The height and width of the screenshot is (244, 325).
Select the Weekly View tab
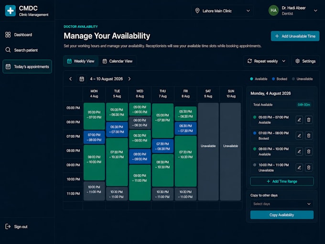(81, 61)
